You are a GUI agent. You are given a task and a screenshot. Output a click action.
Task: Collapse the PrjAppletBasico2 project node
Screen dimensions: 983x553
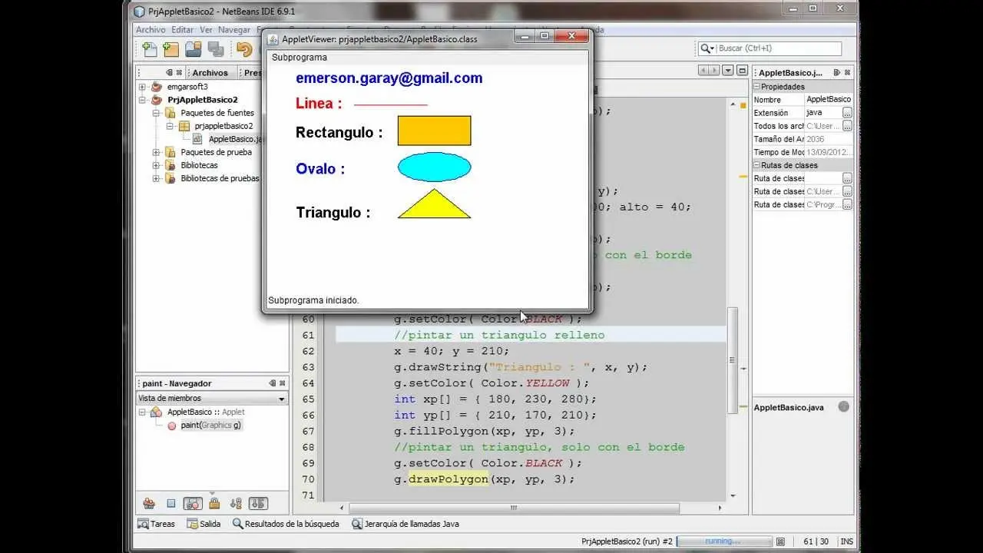pos(142,100)
